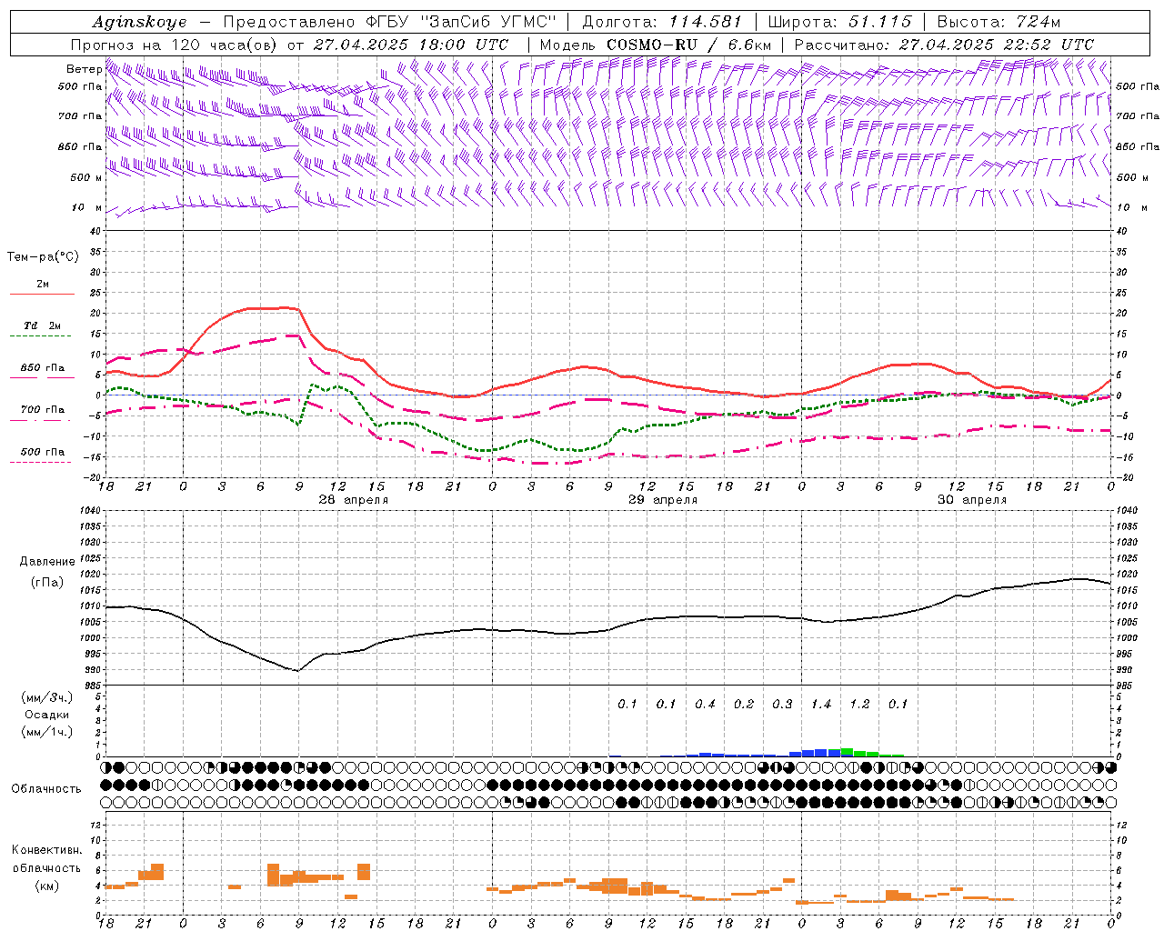Click the Рассчитано: 27.04.2025 22:52 UTC text
The image size is (1164, 931).
[x=944, y=45]
